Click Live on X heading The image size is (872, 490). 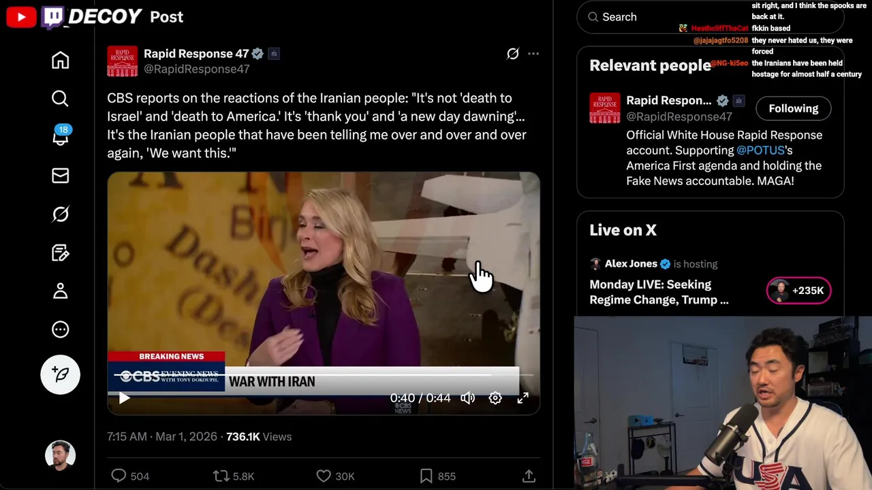pos(623,230)
